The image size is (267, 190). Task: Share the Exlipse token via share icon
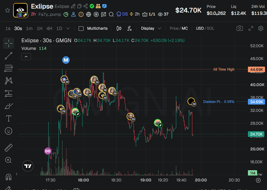(x=85, y=6)
